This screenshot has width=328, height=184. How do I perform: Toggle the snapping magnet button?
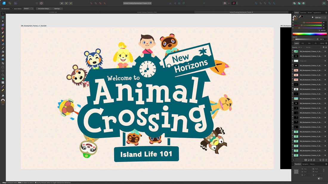234,3
